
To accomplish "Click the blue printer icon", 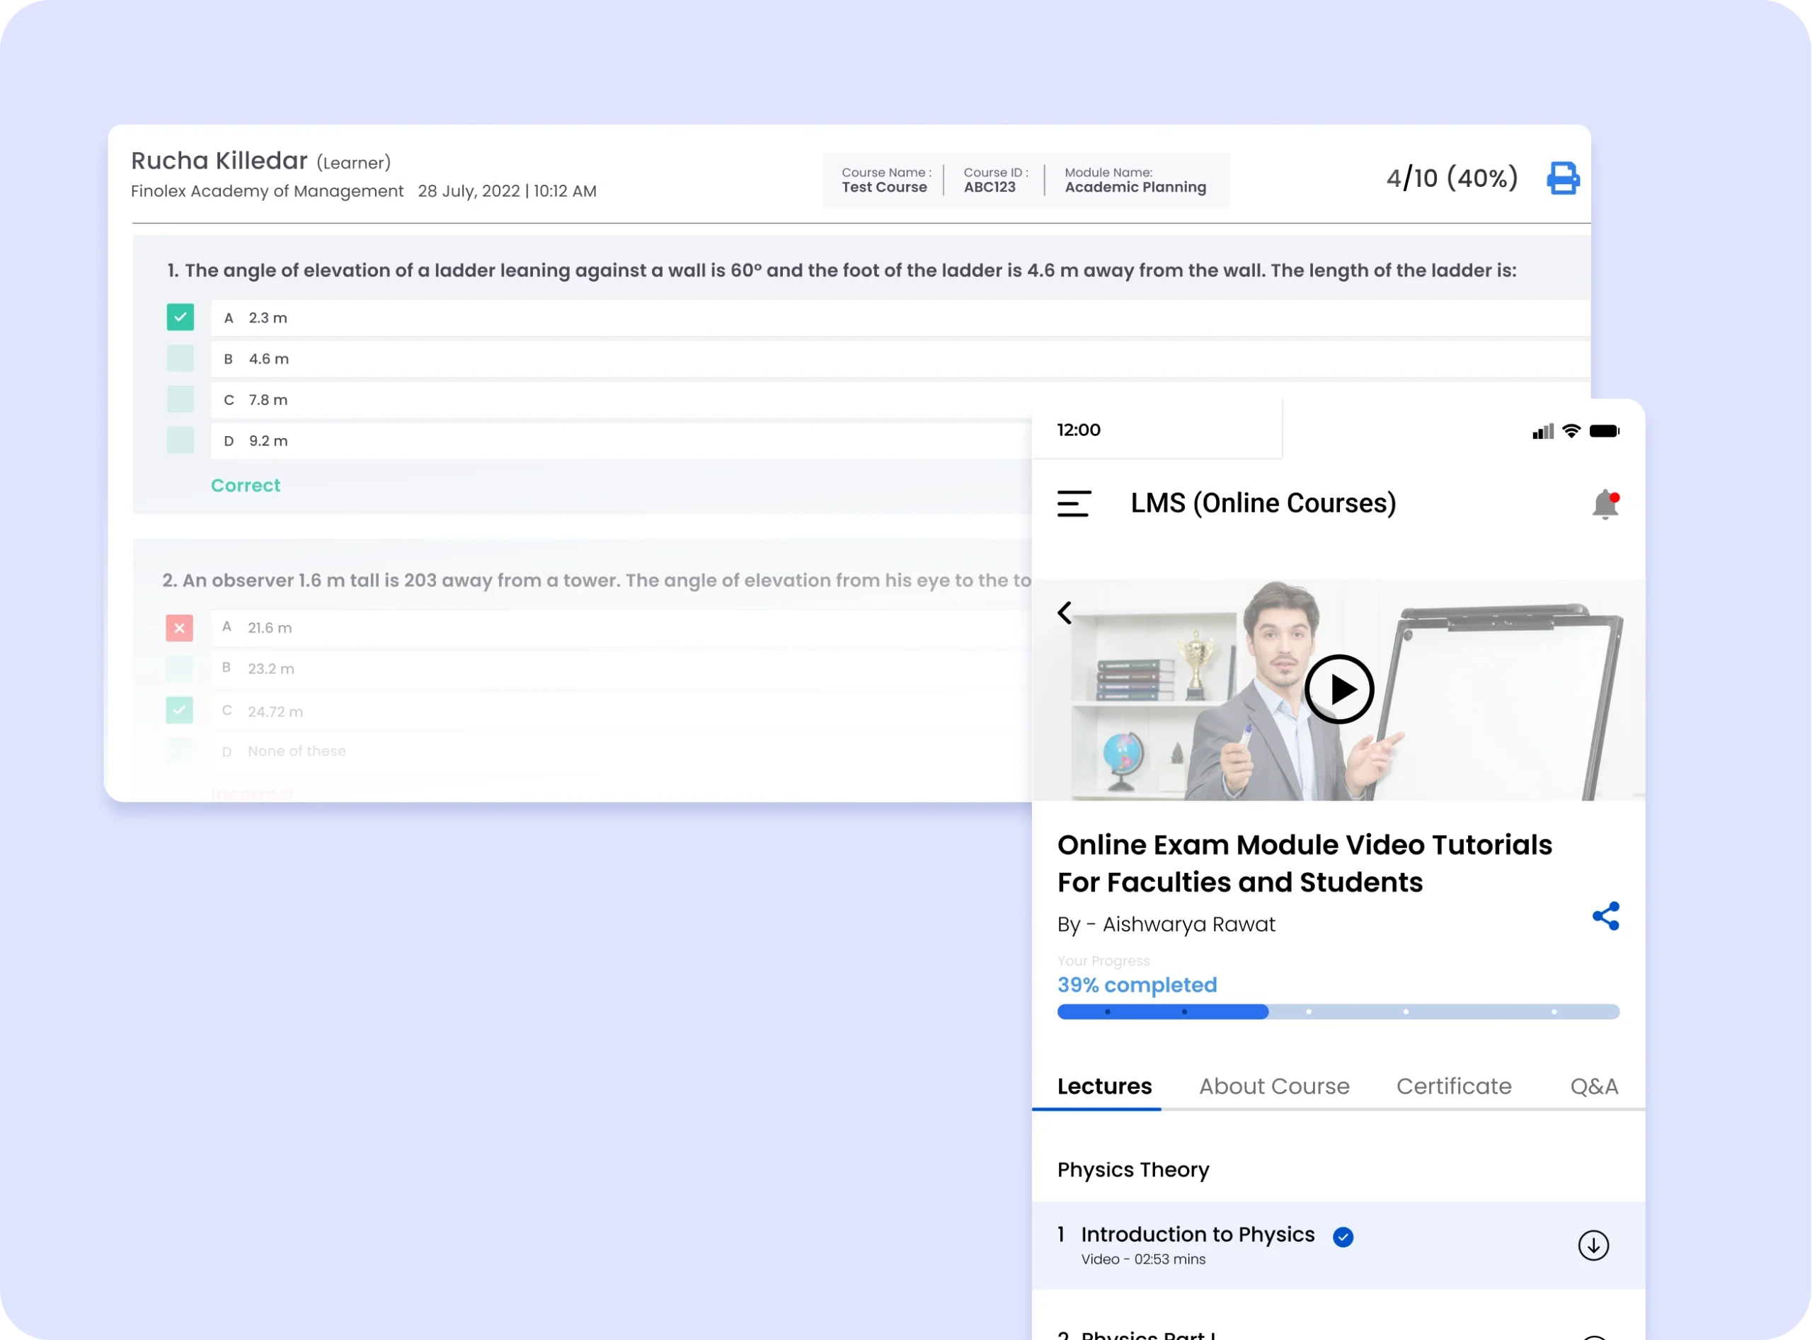I will click(x=1562, y=178).
